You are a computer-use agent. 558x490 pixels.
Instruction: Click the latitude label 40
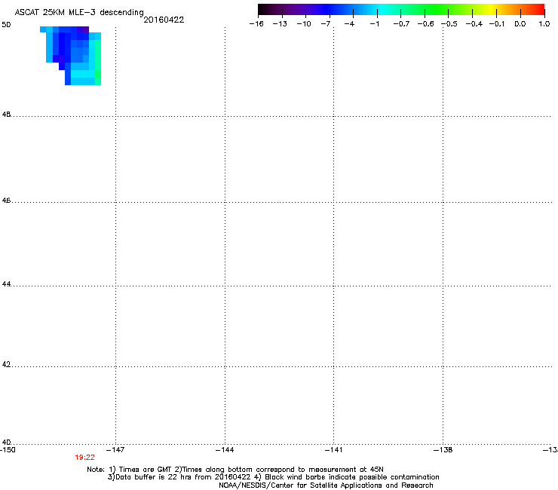tap(6, 442)
